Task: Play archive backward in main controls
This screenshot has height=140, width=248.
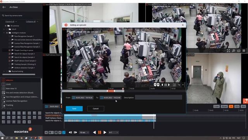Action: point(94,132)
